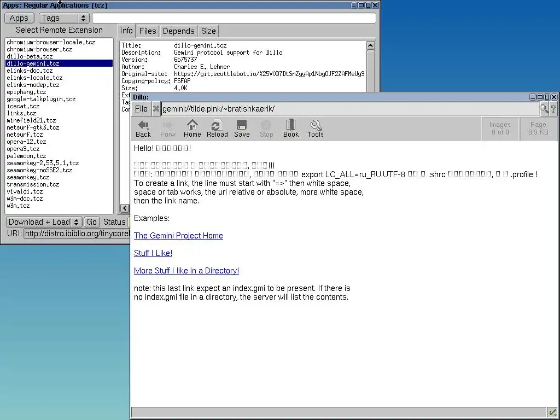Click the up arrow on Info scrollbar

pos(370,45)
